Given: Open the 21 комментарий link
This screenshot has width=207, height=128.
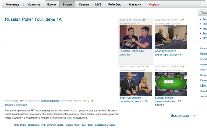Looking at the screenshot, I should [x=162, y=23].
